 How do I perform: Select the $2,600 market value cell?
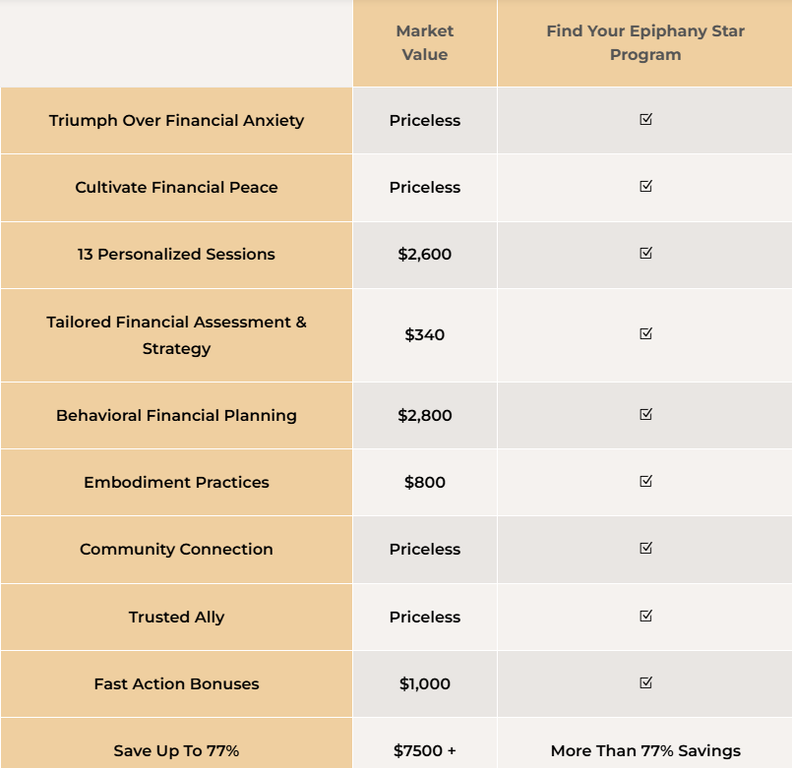[x=425, y=254]
